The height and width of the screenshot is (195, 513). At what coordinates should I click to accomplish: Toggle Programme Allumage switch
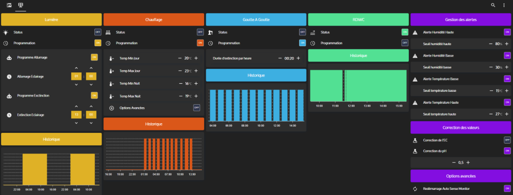[94, 57]
